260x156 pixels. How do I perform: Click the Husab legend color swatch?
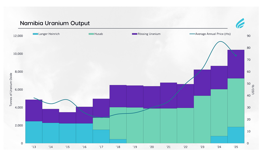91,34
